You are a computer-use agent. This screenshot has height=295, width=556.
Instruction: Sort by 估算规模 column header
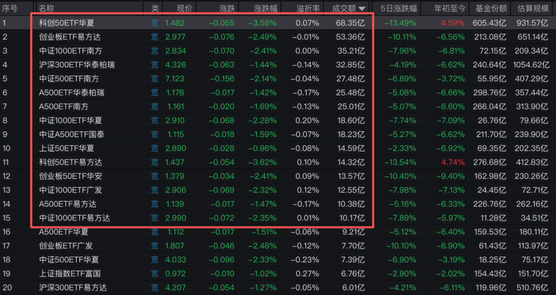pyautogui.click(x=533, y=9)
